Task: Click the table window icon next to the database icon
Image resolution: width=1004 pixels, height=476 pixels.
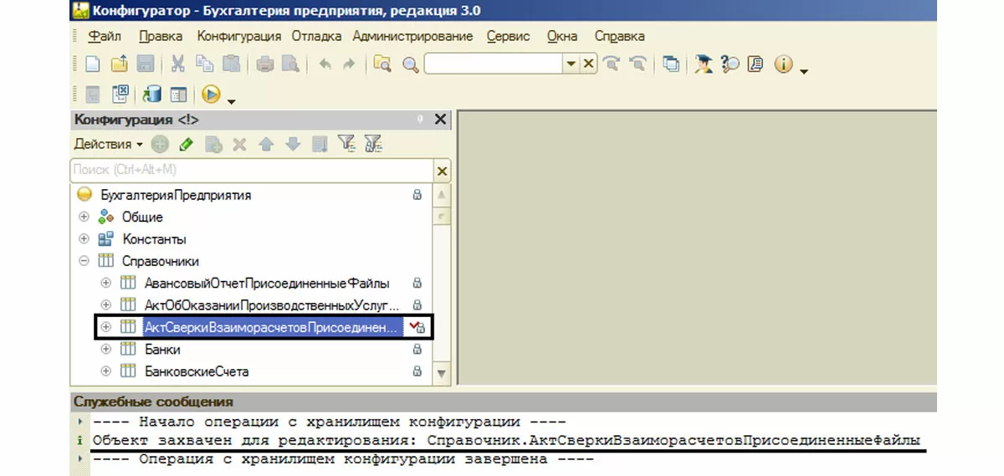Action: coord(178,95)
